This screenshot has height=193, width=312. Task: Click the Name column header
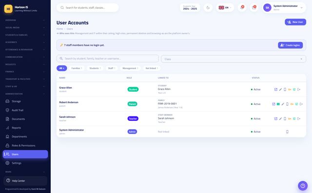[x=62, y=78]
